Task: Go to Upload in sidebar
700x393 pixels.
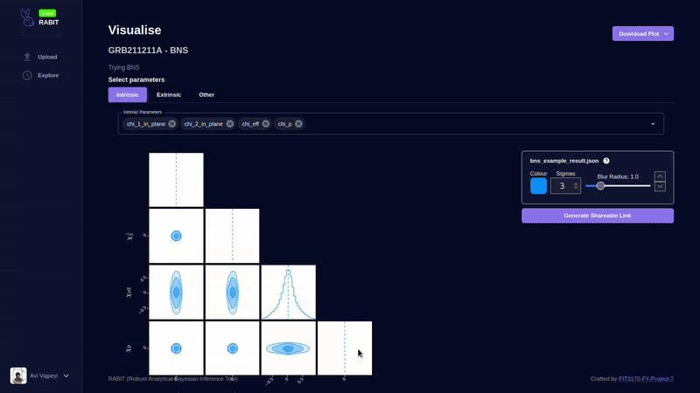Action: coord(47,57)
